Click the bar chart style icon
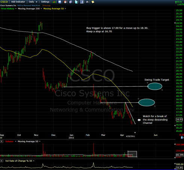Screen dimensions: 184x170 [54, 2]
